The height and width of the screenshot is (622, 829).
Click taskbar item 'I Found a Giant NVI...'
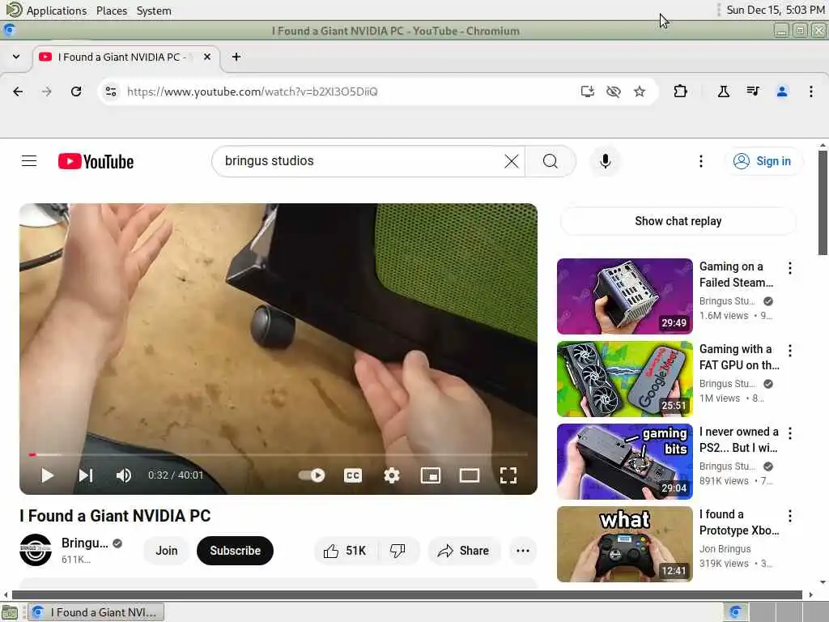click(x=96, y=612)
